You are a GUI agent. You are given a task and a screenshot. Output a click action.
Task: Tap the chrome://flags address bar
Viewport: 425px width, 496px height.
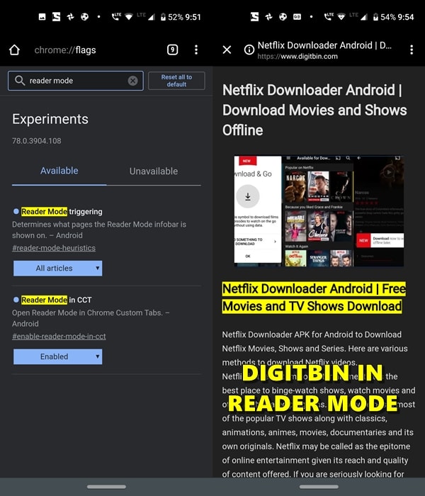coord(92,50)
